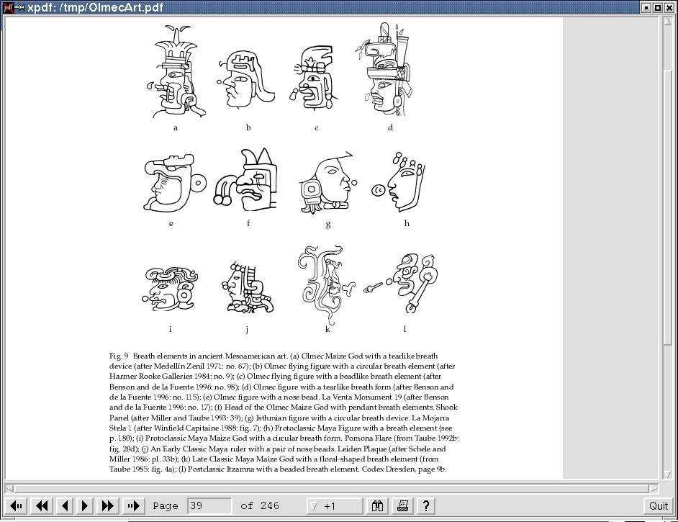
Task: Quit xpdf with the Quit button
Action: pos(658,505)
